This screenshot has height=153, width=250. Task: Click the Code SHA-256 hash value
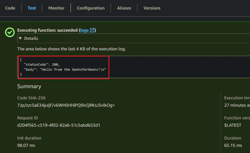coord(66,105)
